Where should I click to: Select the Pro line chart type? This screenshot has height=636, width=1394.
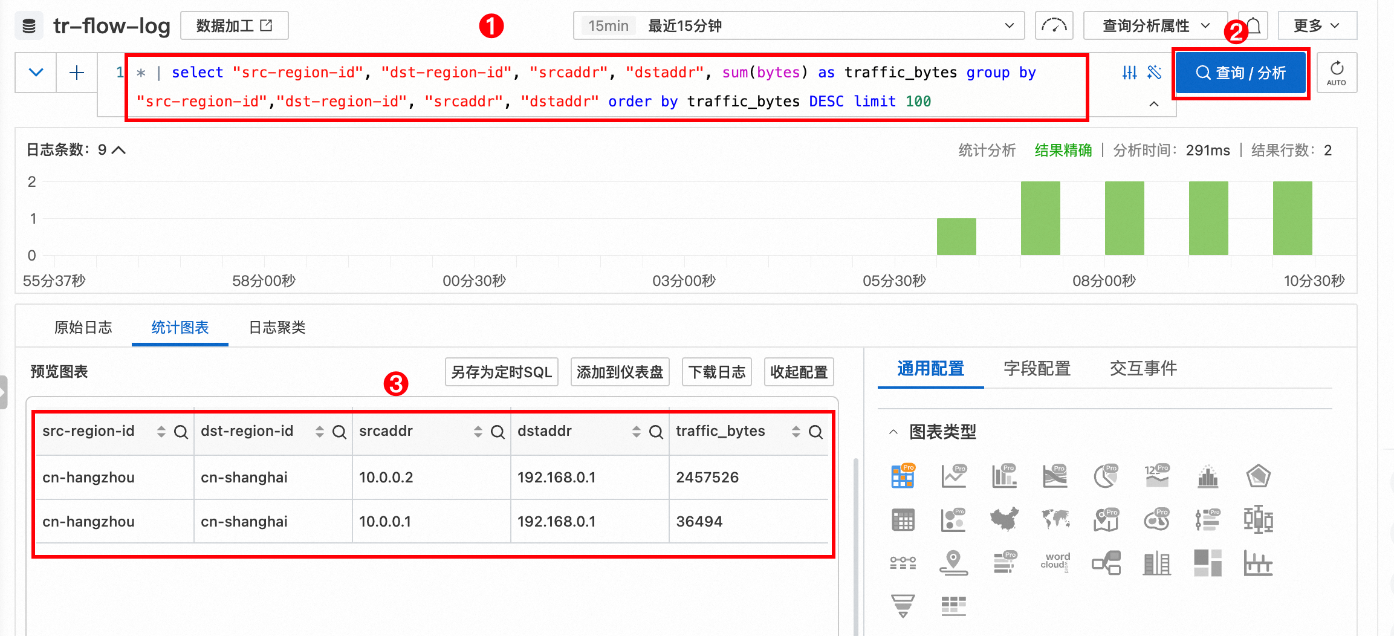pos(954,476)
